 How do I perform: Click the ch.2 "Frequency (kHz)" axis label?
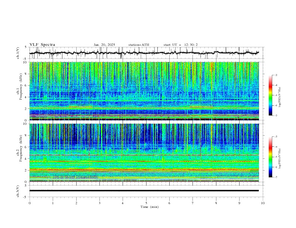(x=21, y=148)
